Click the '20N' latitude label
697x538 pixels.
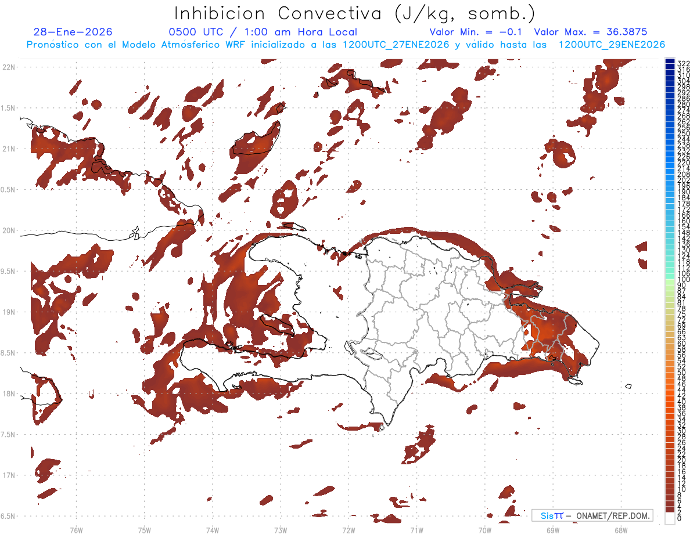click(9, 230)
